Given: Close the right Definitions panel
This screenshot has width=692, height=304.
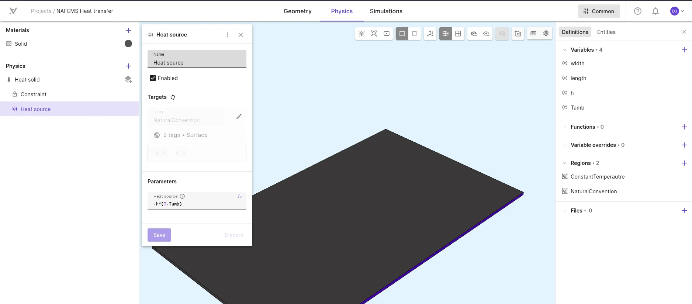Looking at the screenshot, I should tap(684, 32).
